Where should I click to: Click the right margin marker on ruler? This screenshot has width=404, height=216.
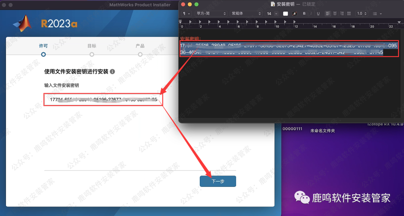click(399, 22)
